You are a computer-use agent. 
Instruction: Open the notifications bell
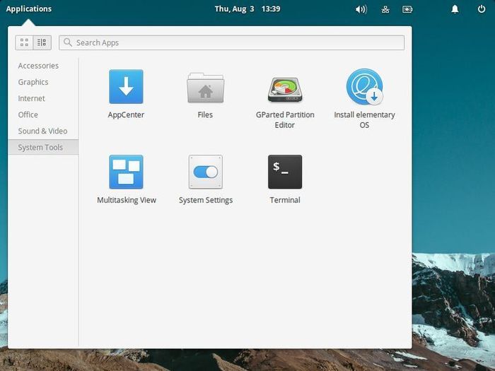click(455, 9)
